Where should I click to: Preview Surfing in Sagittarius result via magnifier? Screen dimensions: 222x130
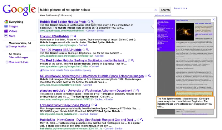tap(132, 60)
